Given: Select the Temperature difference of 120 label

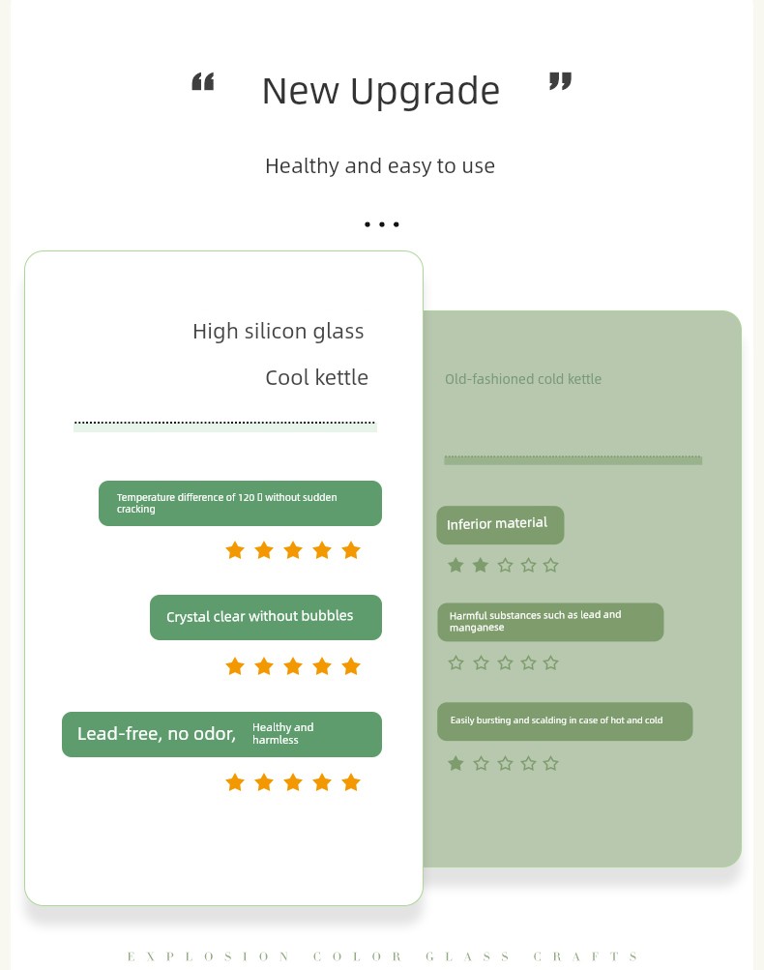Looking at the screenshot, I should [x=240, y=503].
